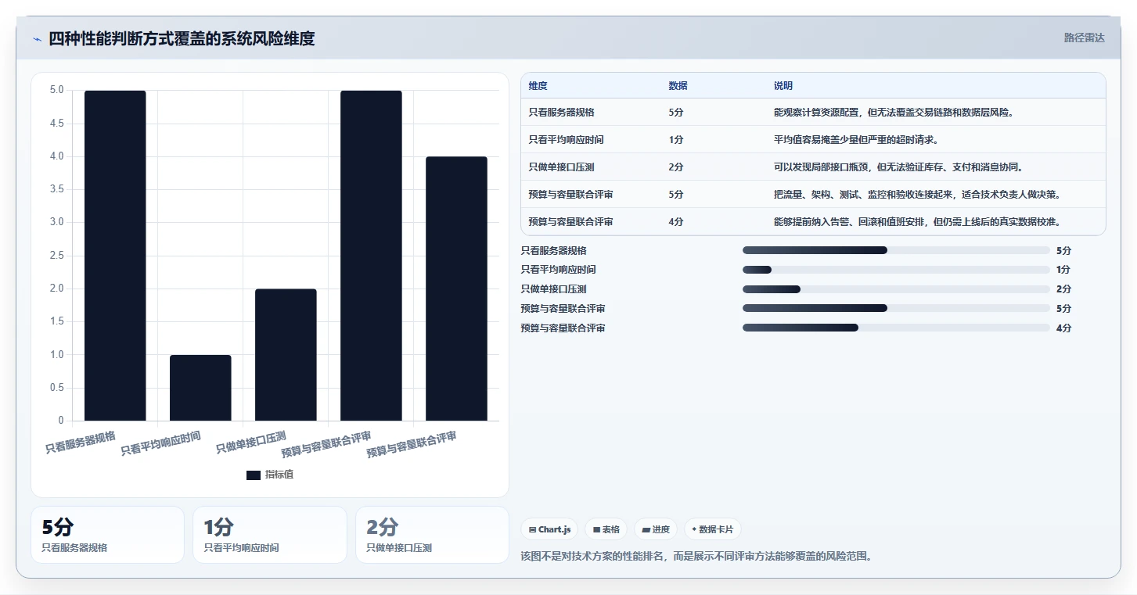Click the 只做单接口压测 x-axis label in the chart
This screenshot has height=595, width=1137.
pos(250,443)
